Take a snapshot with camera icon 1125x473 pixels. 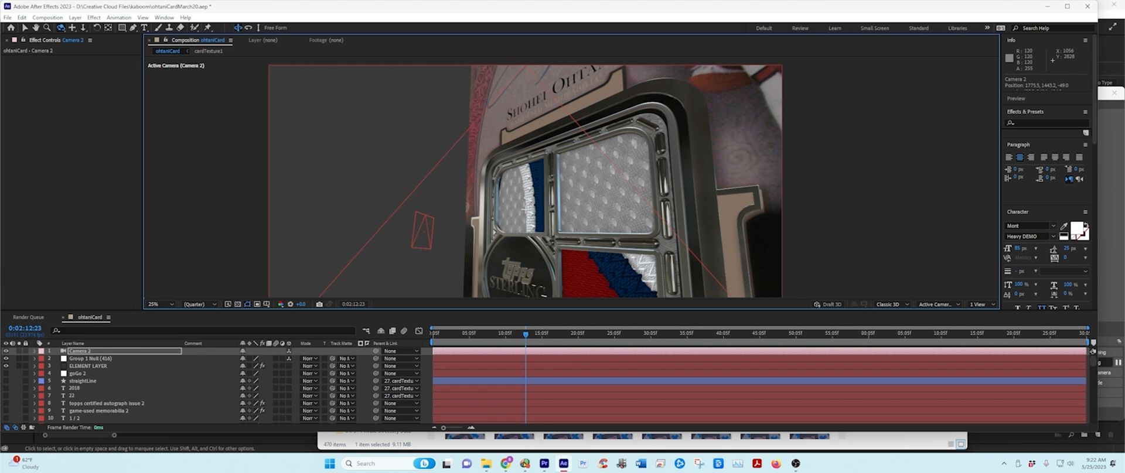(319, 304)
